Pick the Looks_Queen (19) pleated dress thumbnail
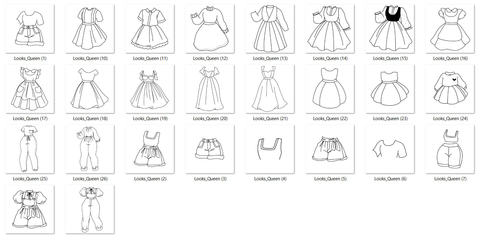The image size is (482, 236). pos(150,89)
